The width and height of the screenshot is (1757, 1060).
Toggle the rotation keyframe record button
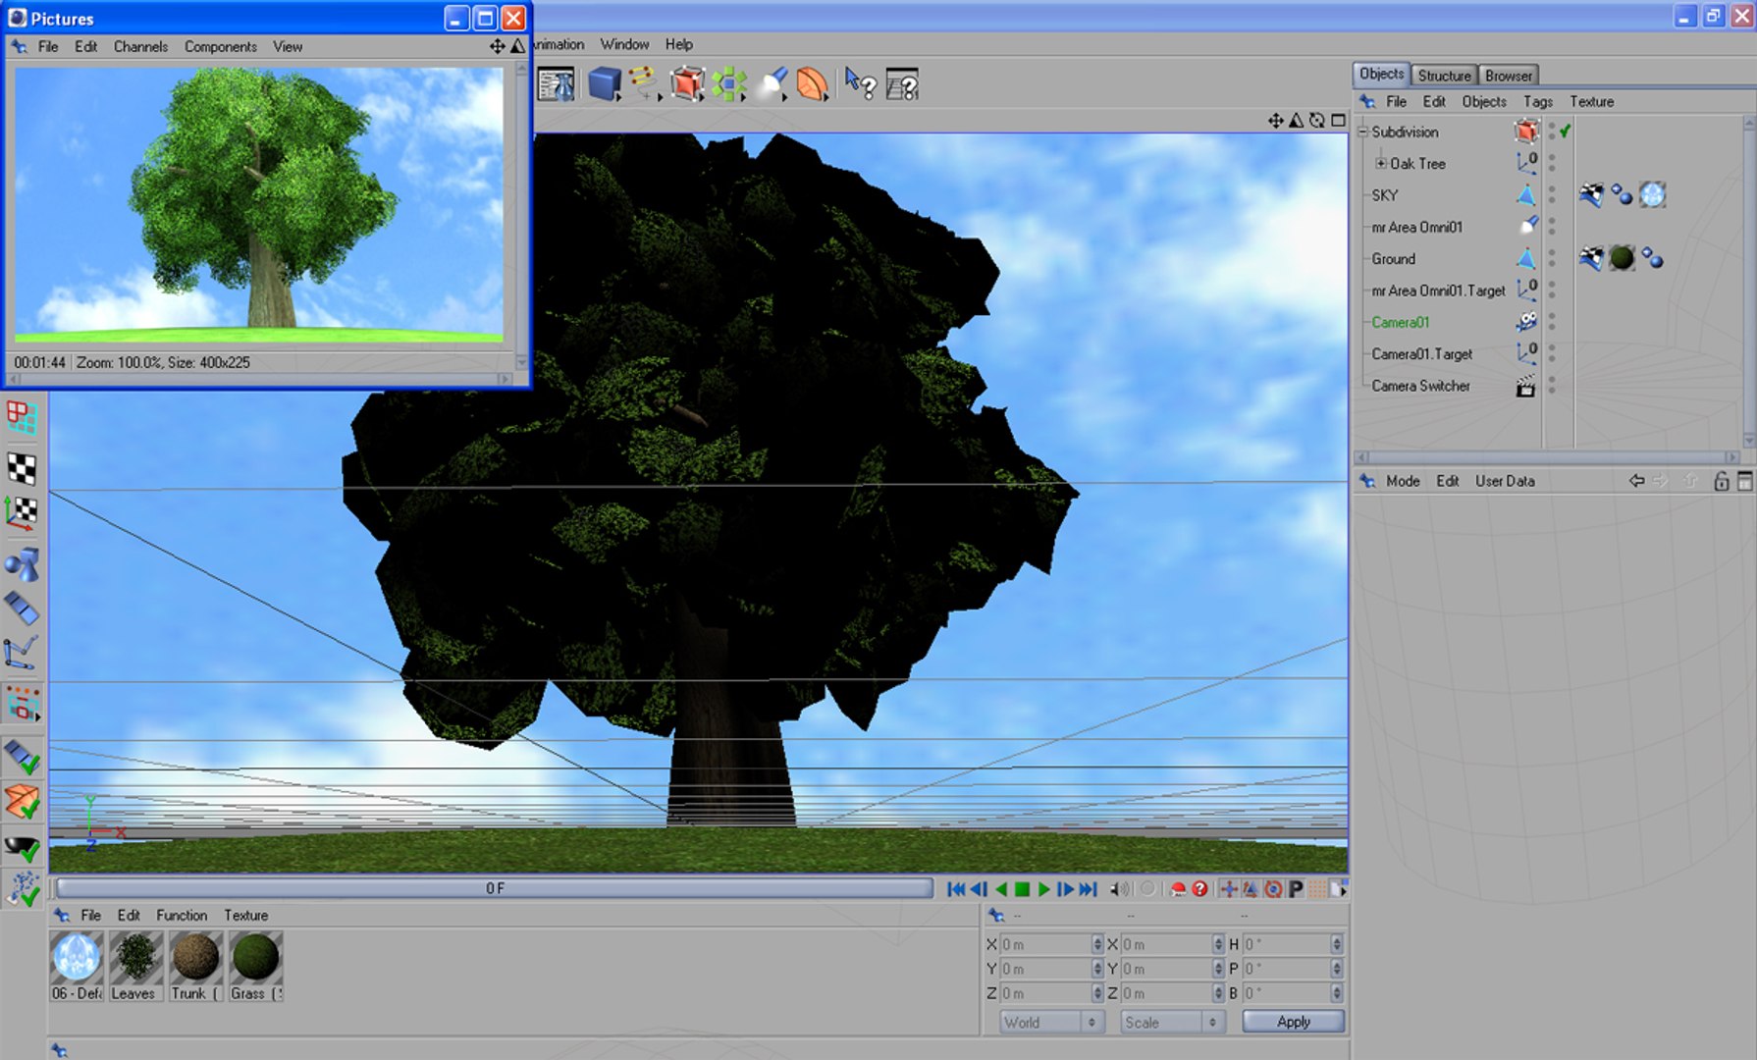click(1273, 889)
